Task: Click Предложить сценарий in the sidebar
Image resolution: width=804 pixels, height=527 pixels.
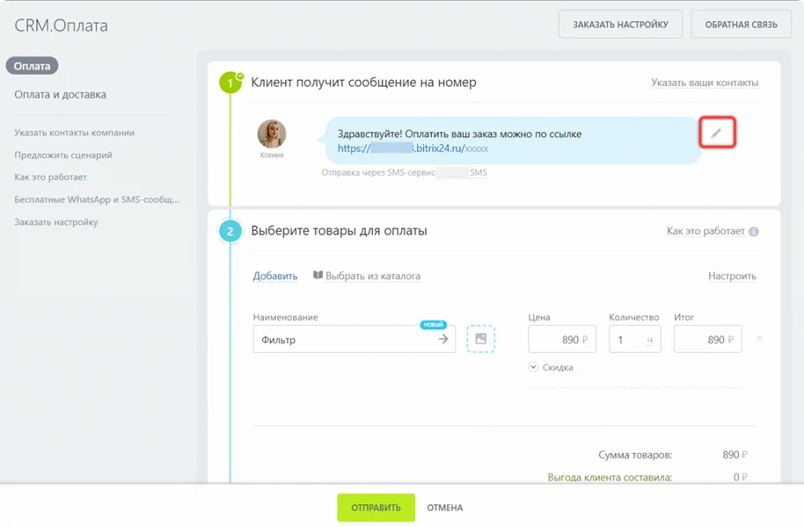Action: click(x=62, y=155)
